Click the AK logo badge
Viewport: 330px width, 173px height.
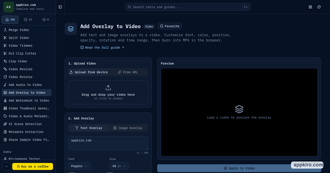point(9,7)
